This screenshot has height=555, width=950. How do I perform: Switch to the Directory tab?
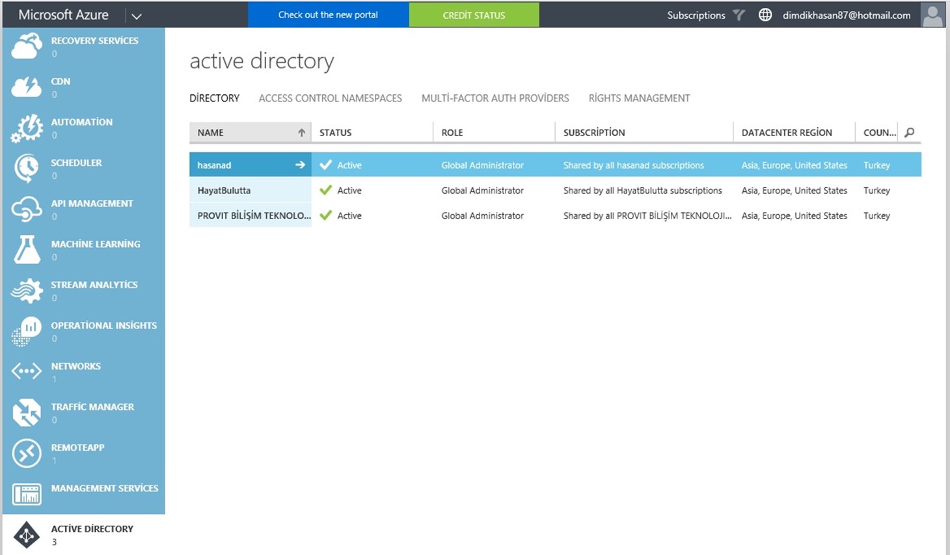pyautogui.click(x=214, y=98)
